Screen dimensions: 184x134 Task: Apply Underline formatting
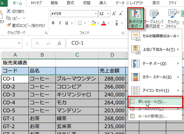point(67,23)
